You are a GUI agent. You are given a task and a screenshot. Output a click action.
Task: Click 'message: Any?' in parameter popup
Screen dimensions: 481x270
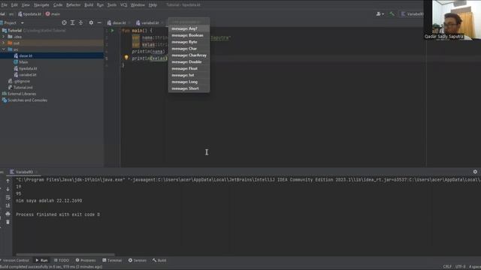189,28
